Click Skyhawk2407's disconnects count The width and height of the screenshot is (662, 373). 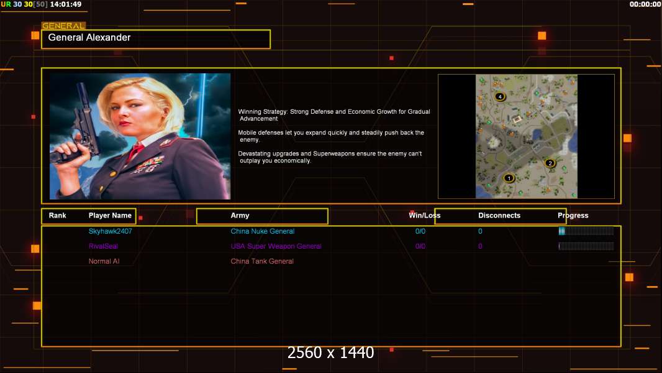click(480, 231)
